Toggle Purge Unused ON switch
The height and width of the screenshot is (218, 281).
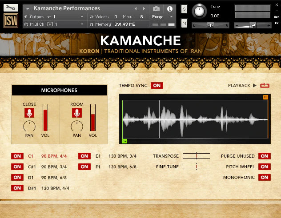(x=265, y=156)
